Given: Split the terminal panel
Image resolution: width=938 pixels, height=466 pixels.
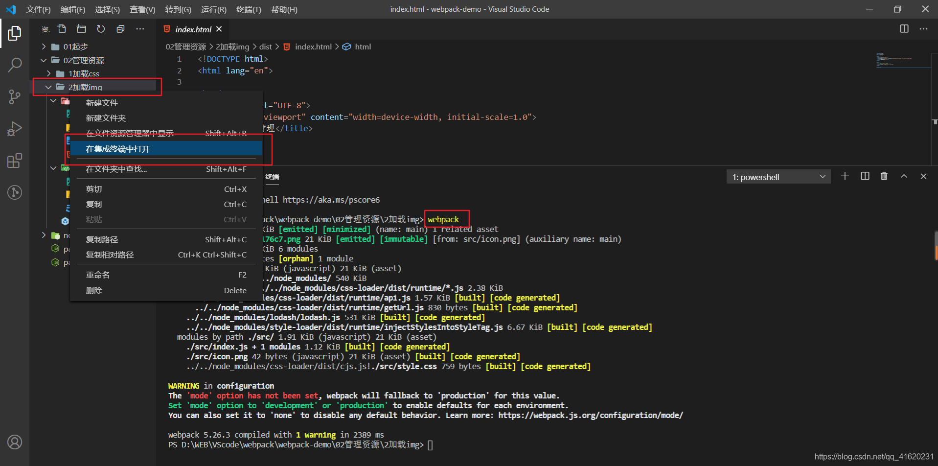Looking at the screenshot, I should click(x=865, y=176).
